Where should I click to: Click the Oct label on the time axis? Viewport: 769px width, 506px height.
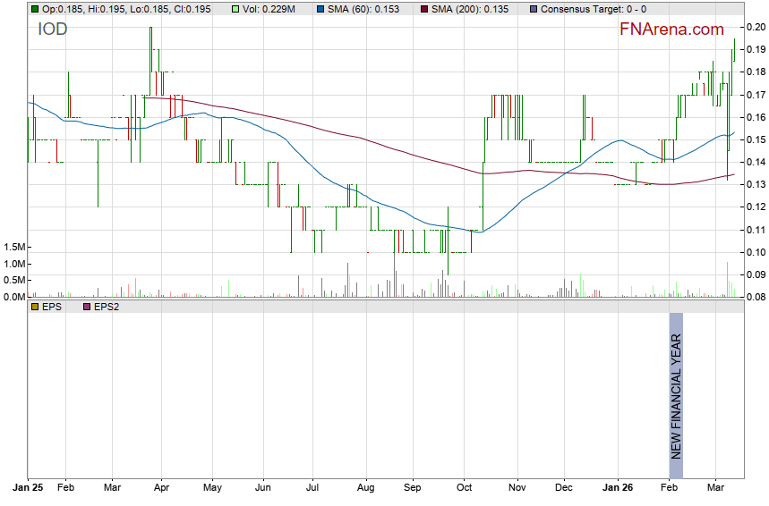[x=463, y=489]
